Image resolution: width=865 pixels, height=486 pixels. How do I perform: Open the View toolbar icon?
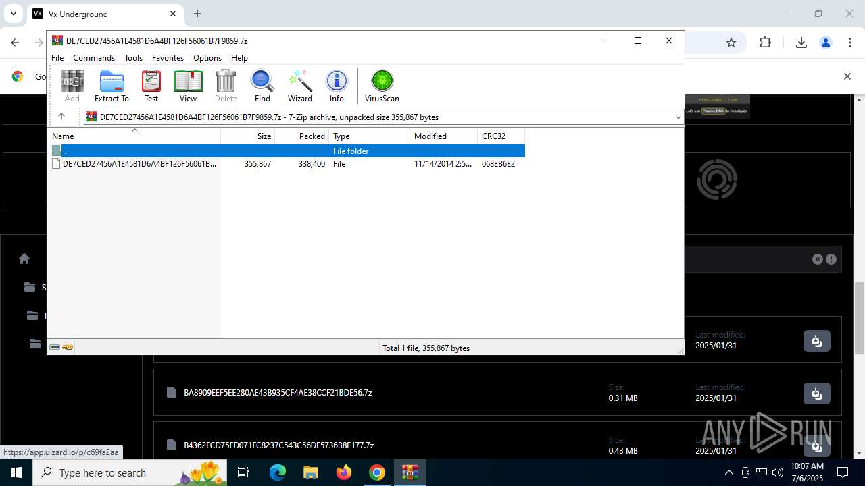188,86
